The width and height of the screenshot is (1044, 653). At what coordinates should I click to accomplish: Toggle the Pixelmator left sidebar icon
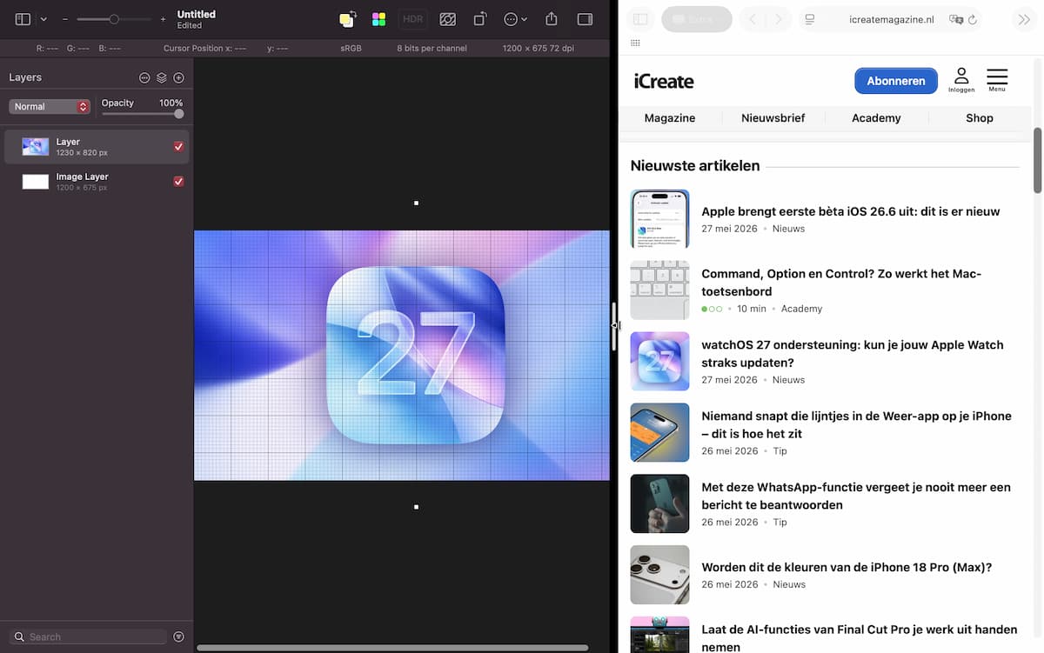[23, 19]
